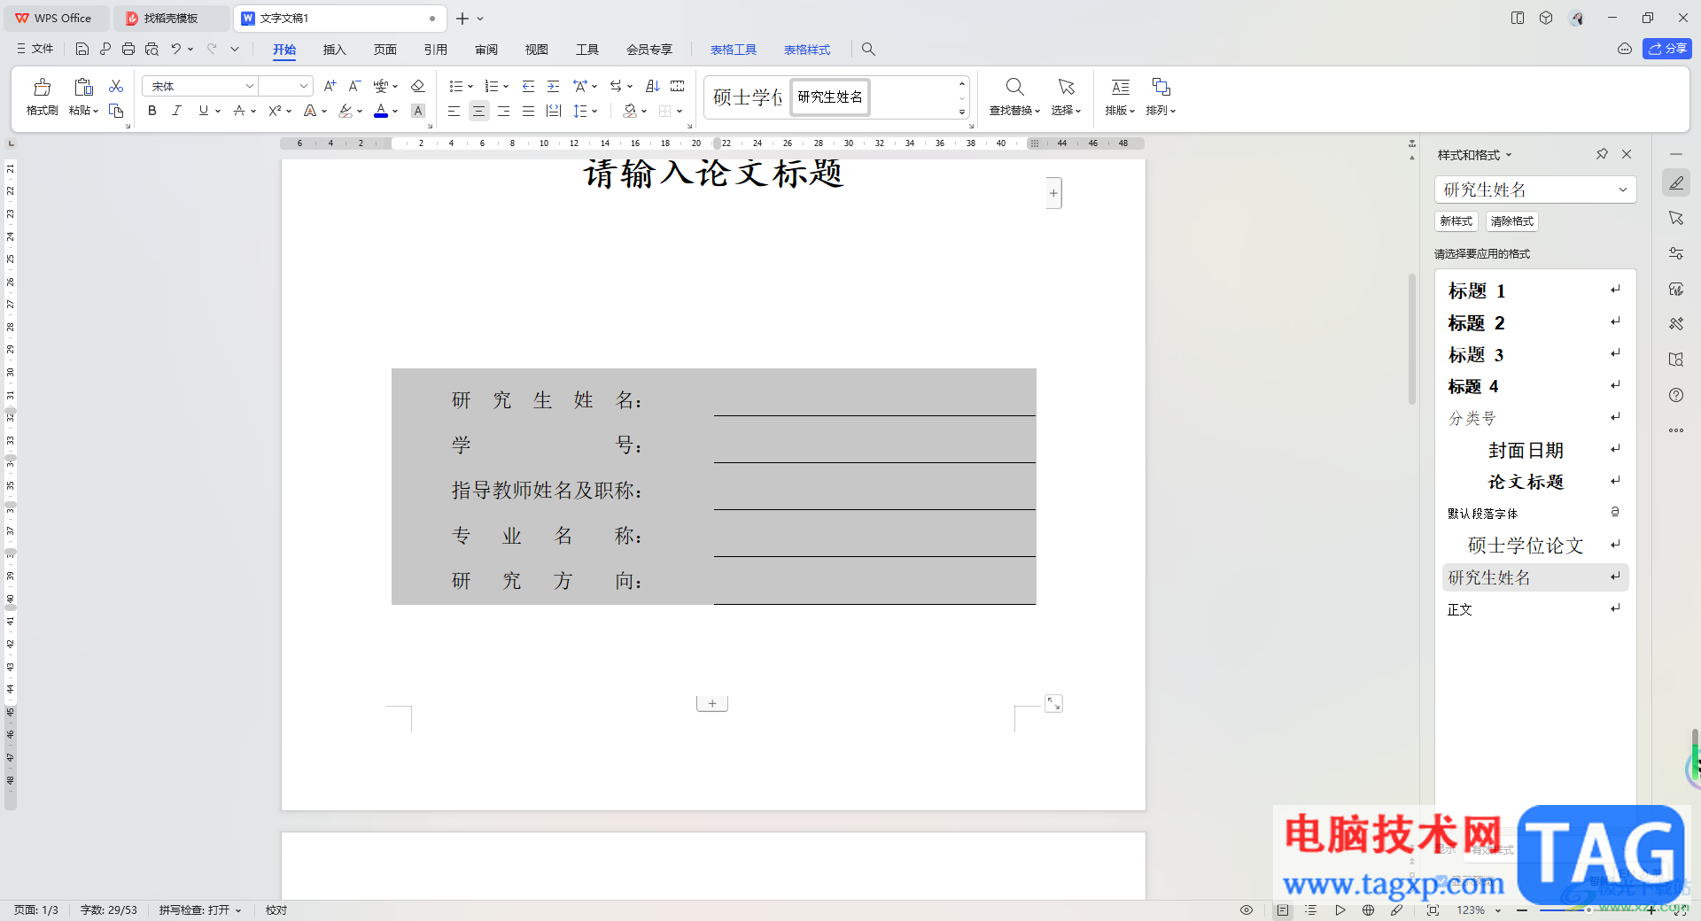Toggle Italic formatting
Screen dimensions: 1701x921
coord(176,111)
